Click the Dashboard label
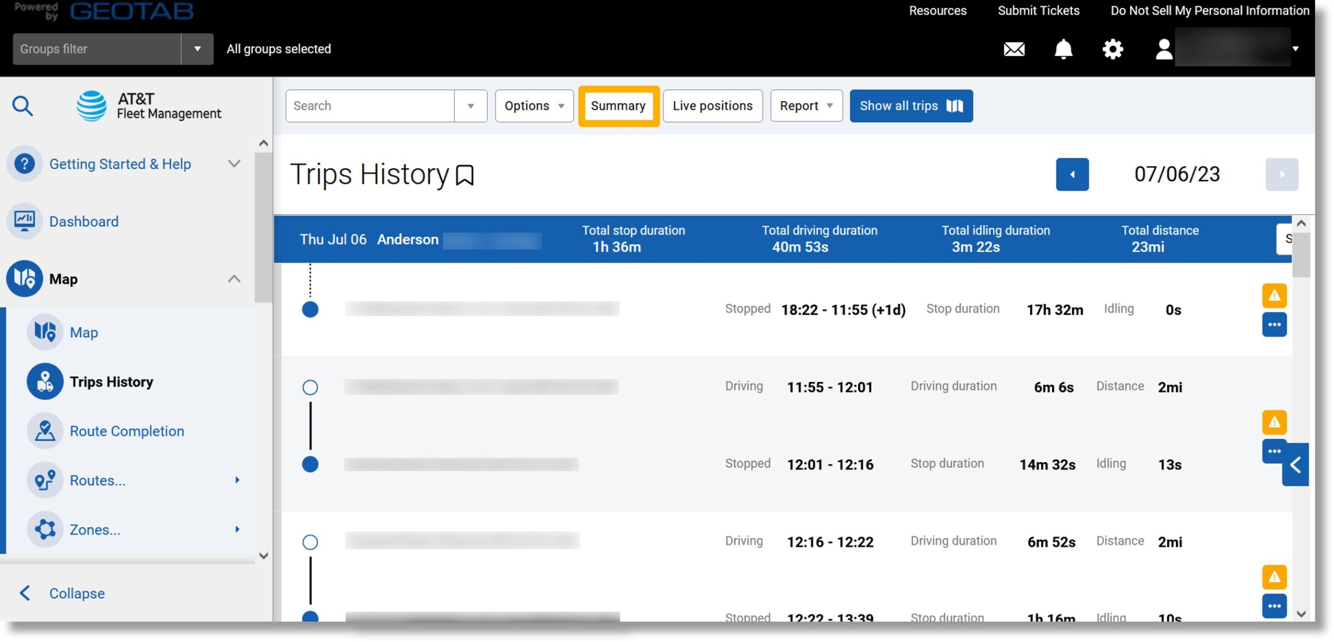Image resolution: width=1334 pixels, height=642 pixels. pyautogui.click(x=84, y=221)
